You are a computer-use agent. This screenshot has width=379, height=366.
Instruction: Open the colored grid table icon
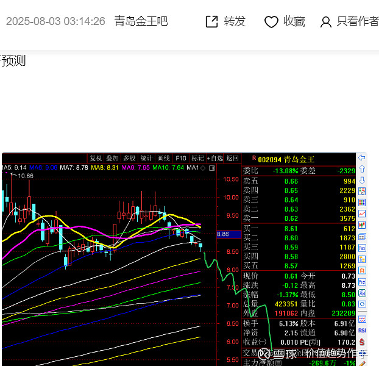362,203
